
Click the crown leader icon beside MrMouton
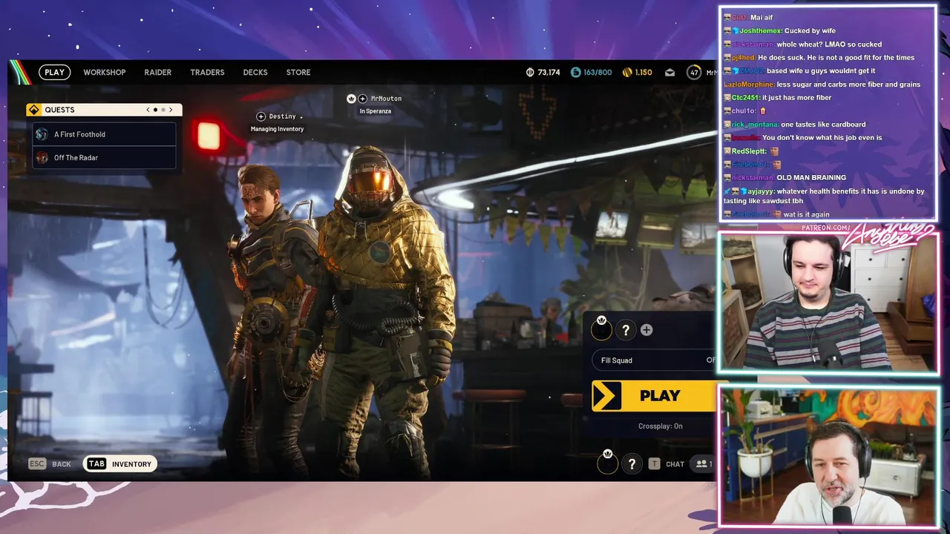351,99
